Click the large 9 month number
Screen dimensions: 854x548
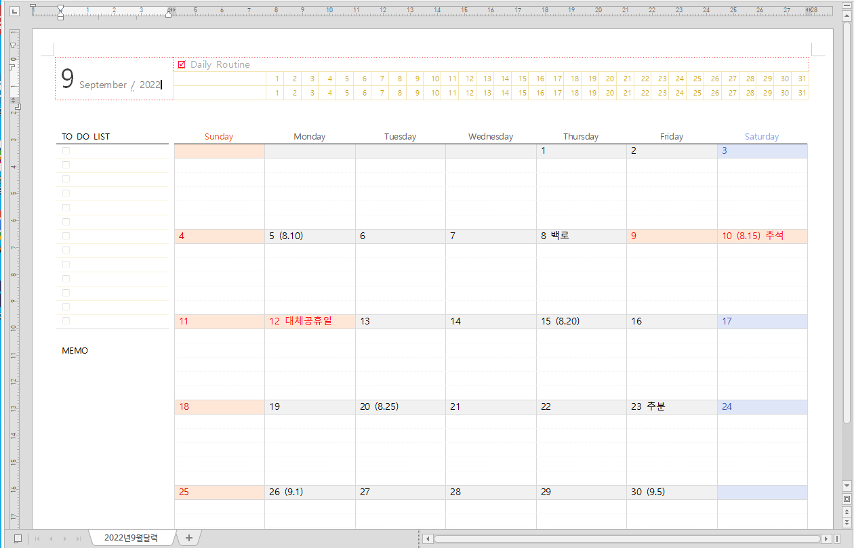67,79
